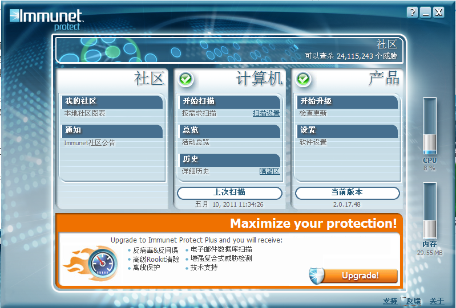Open the 历史 history section
Image resolution: width=456 pixels, height=308 pixels.
pyautogui.click(x=229, y=160)
